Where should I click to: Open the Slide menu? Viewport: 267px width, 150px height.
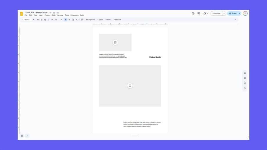pos(54,15)
